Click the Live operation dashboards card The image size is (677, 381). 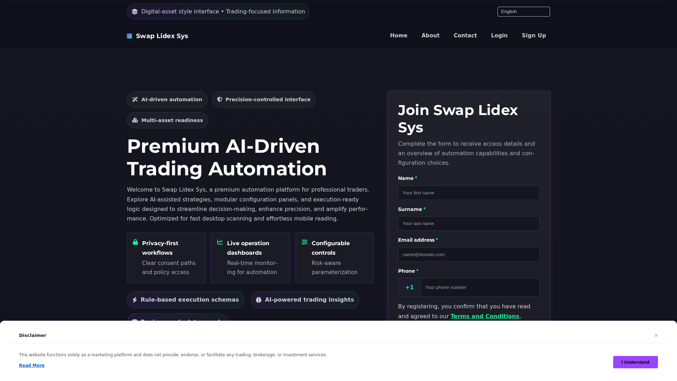[250, 258]
